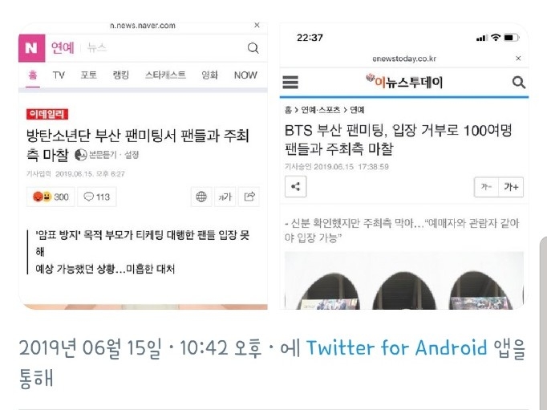
Task: Click the eNewsToday search magnifier
Action: click(519, 83)
